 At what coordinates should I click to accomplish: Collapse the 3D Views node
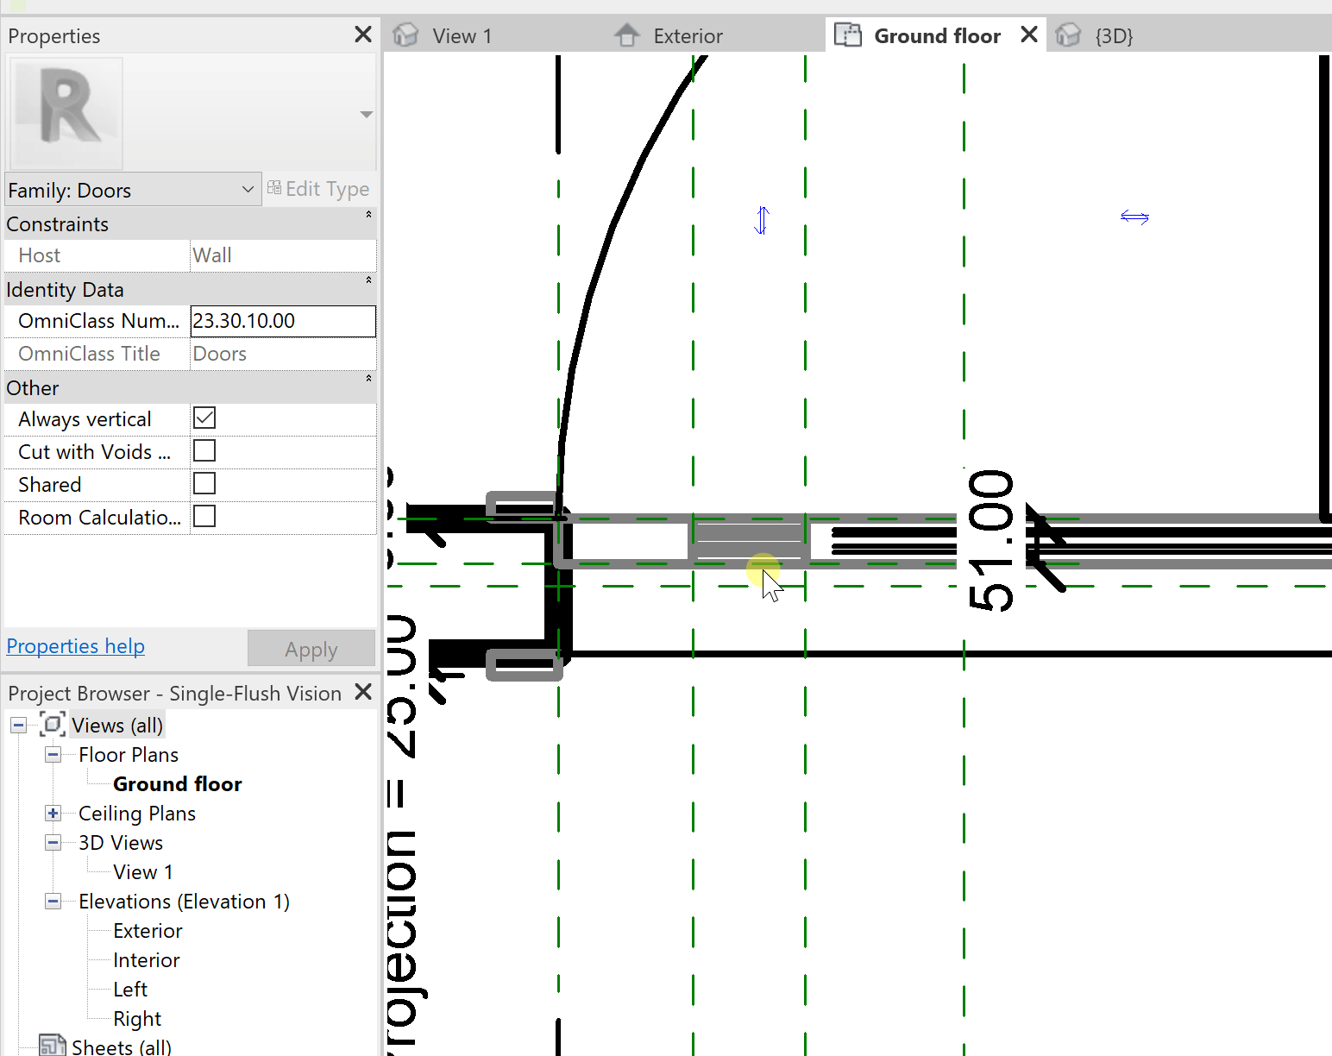click(53, 843)
